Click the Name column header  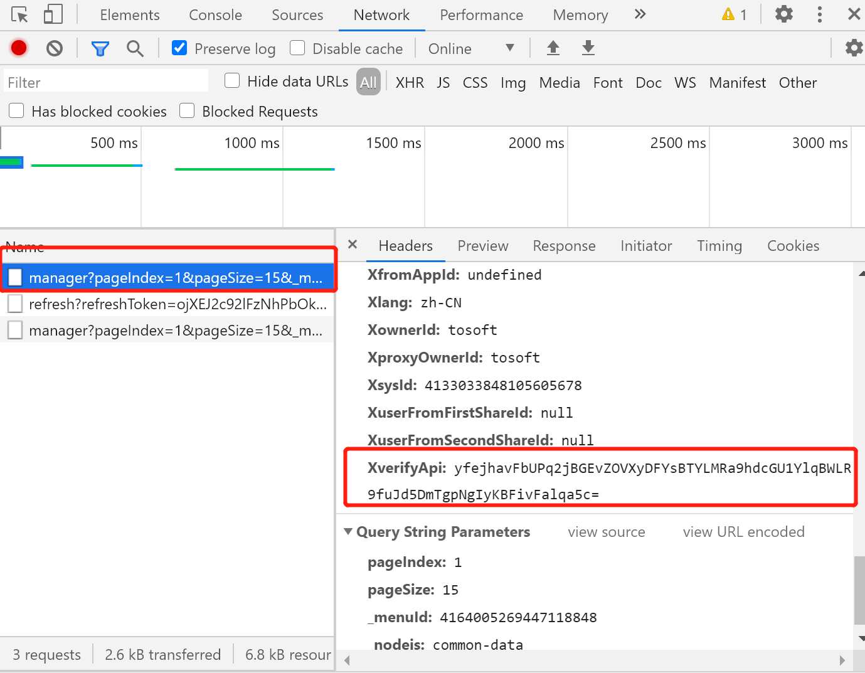coord(25,246)
